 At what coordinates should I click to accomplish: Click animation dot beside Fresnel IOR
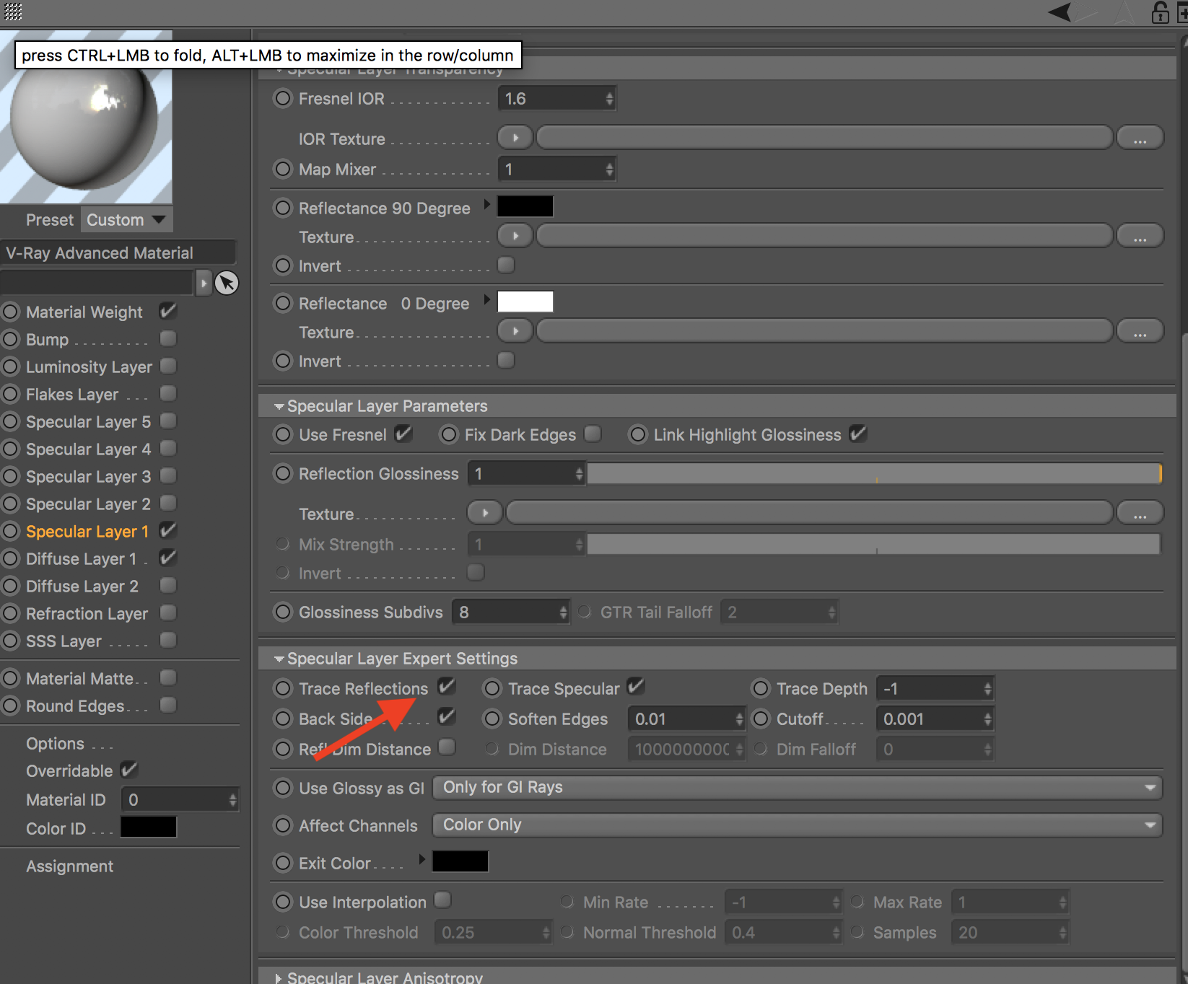283,98
